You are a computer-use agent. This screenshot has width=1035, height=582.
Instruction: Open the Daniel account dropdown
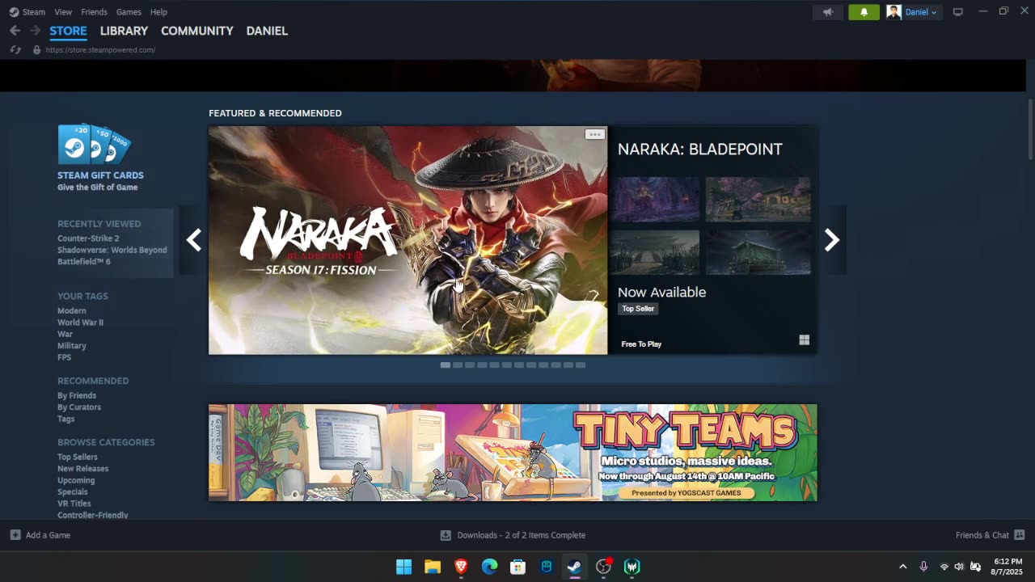(x=921, y=12)
